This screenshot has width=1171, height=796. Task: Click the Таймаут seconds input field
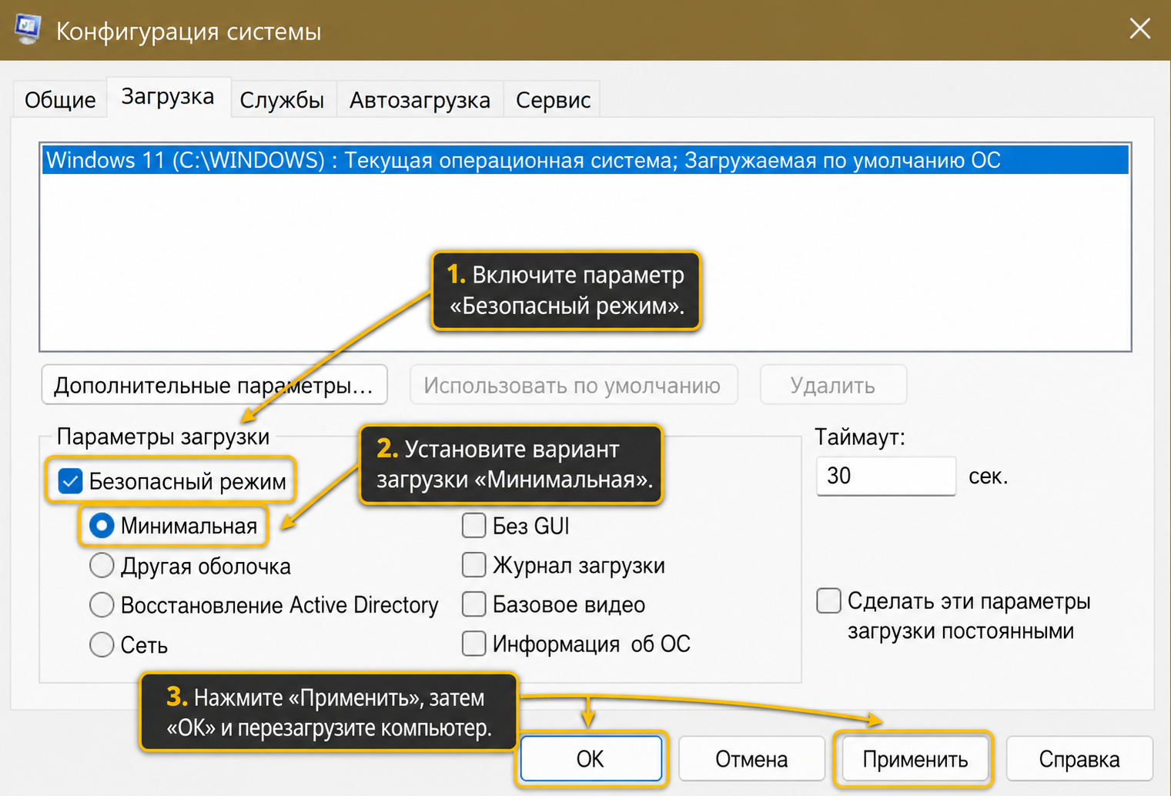(x=885, y=476)
